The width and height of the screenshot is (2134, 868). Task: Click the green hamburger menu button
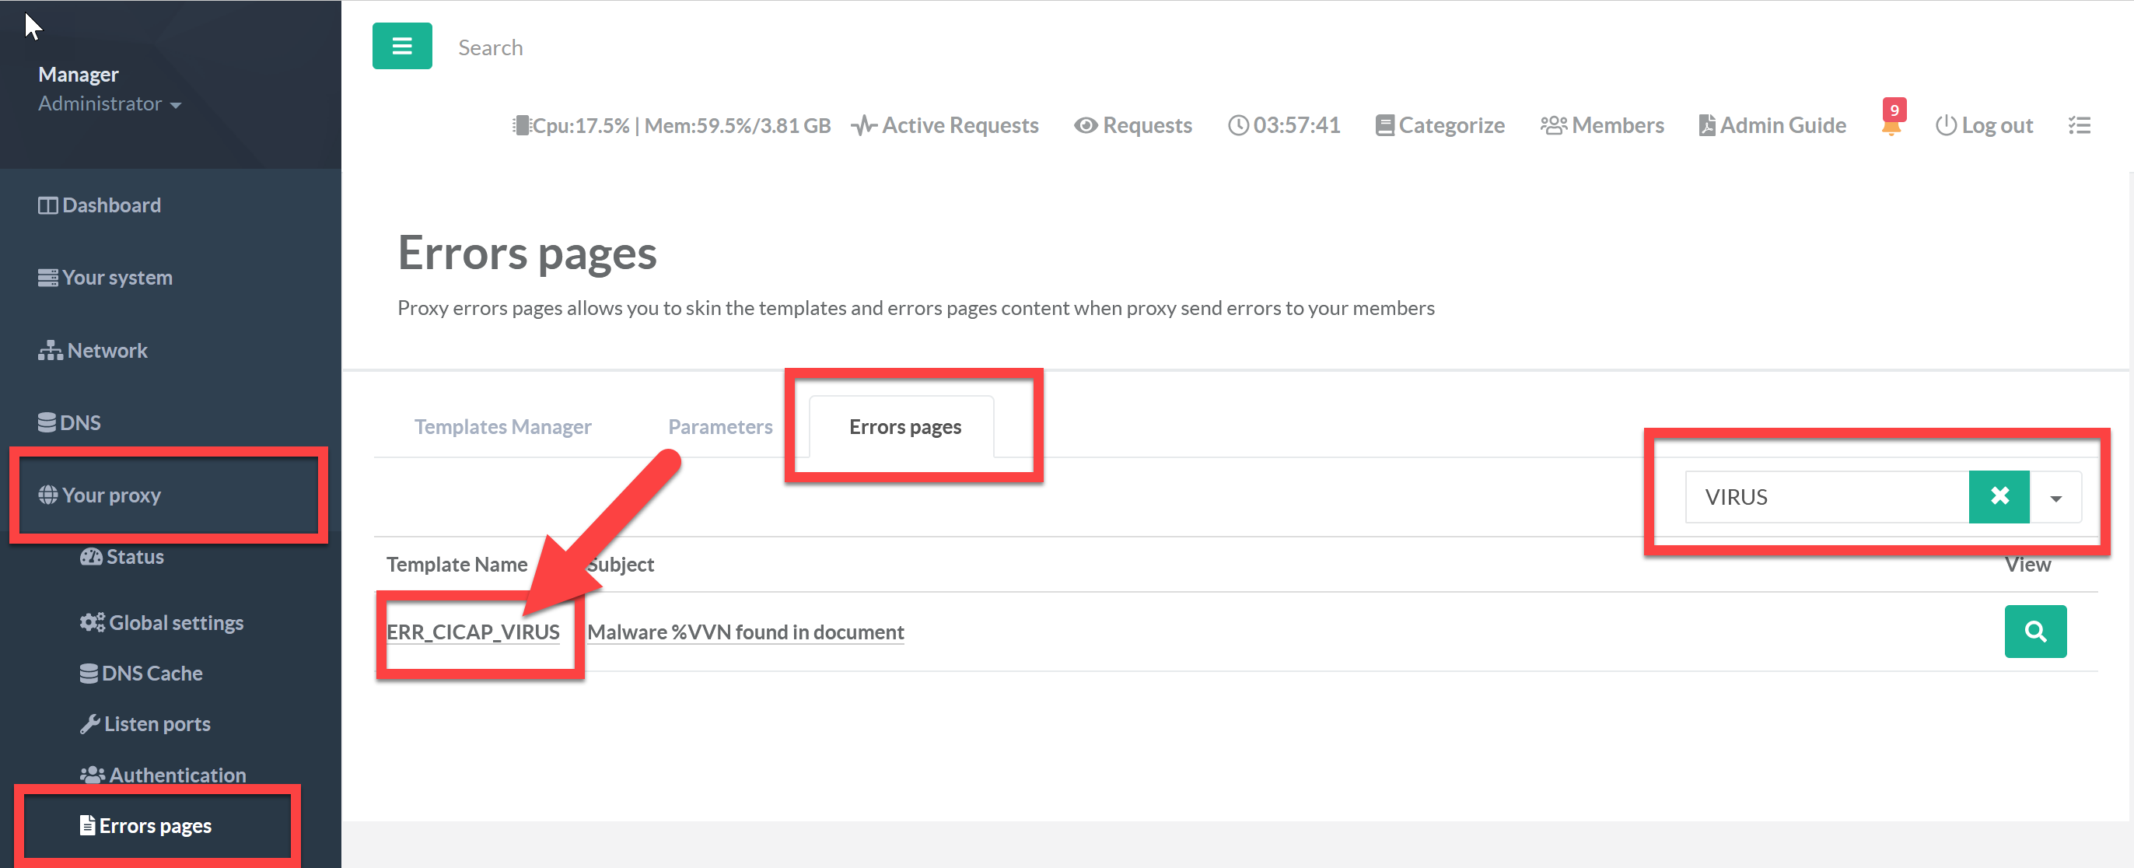pos(402,47)
